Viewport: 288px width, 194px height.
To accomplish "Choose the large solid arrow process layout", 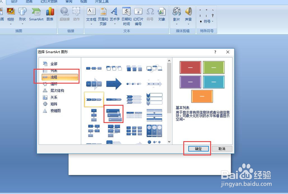I will [x=114, y=84].
